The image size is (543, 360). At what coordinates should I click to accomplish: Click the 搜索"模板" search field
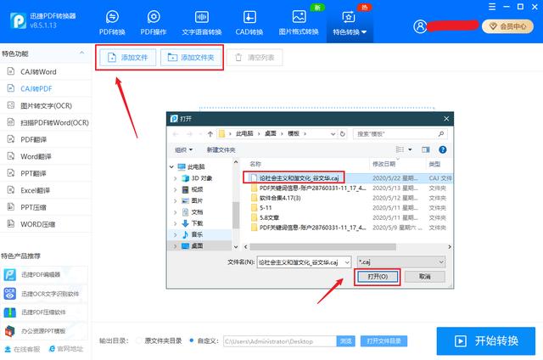click(x=400, y=134)
